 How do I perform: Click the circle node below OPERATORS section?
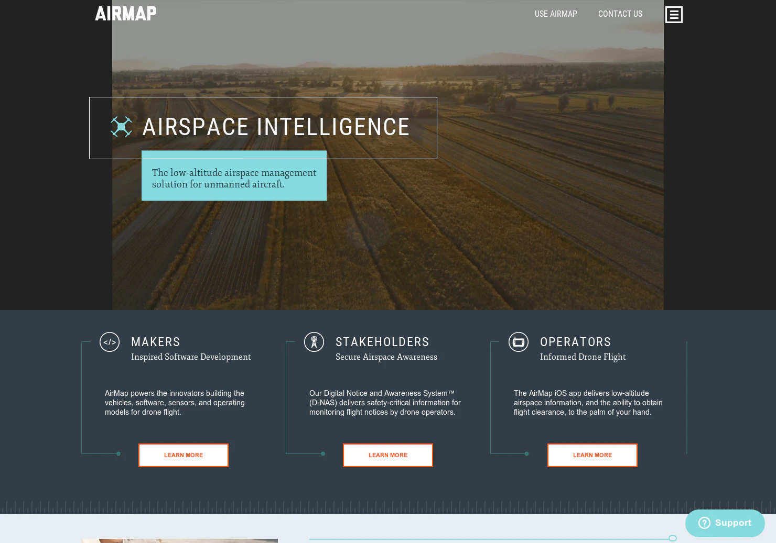click(x=527, y=454)
